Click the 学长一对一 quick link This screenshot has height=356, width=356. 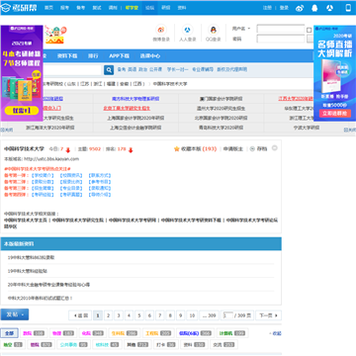coord(178,69)
